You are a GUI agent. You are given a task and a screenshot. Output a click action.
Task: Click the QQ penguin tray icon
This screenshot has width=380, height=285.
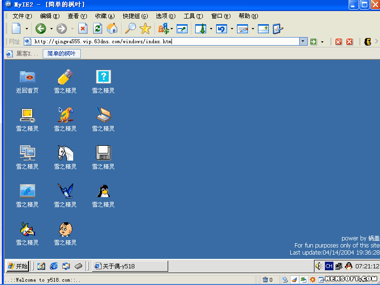pos(349,266)
